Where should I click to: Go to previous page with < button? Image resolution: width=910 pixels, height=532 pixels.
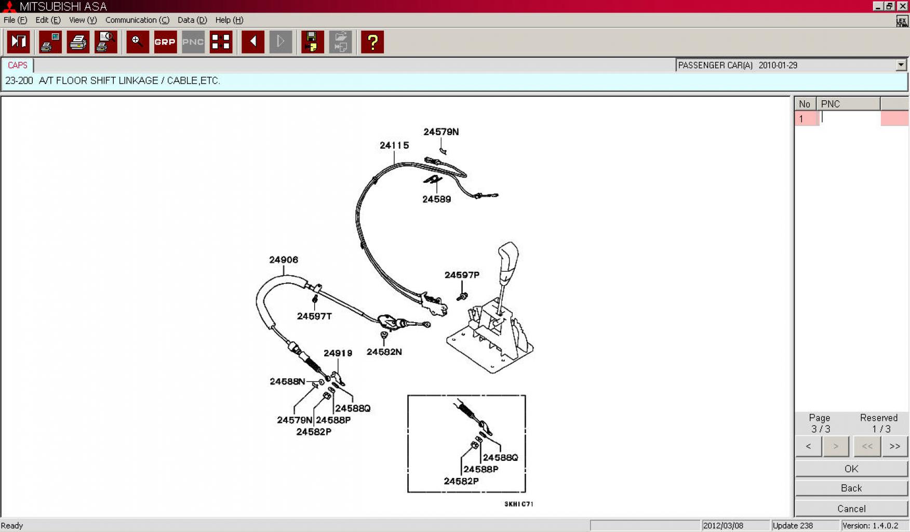click(808, 446)
